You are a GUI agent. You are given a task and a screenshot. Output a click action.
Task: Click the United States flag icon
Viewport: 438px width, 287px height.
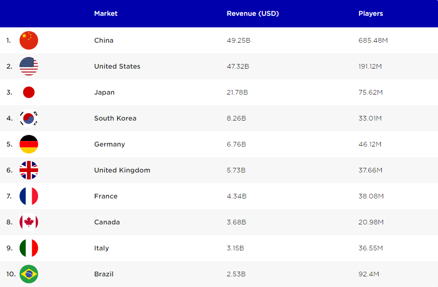tap(29, 66)
